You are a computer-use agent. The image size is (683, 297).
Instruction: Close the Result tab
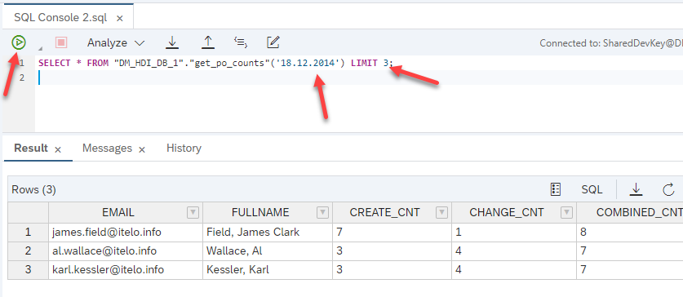click(x=57, y=149)
